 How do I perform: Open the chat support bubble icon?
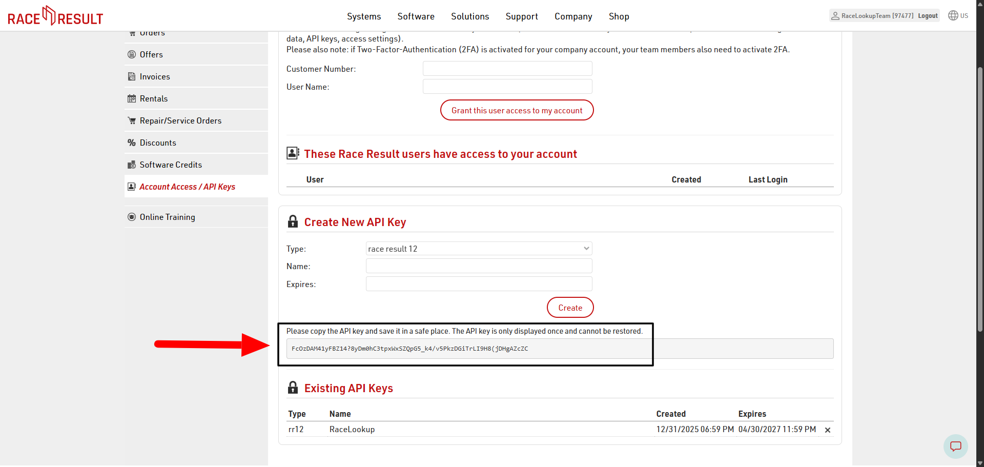tap(955, 446)
